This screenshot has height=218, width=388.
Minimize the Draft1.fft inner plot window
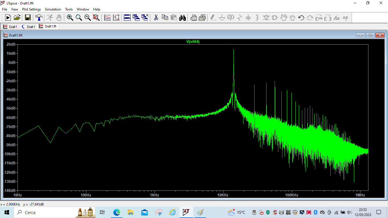[x=361, y=35]
